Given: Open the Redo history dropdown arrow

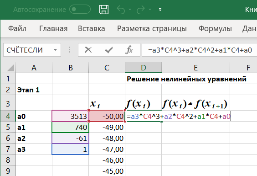Looking at the screenshot, I should (150, 10).
